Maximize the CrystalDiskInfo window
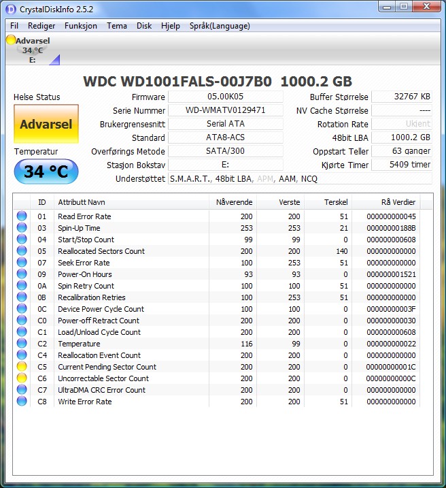The width and height of the screenshot is (446, 488). [x=404, y=7]
